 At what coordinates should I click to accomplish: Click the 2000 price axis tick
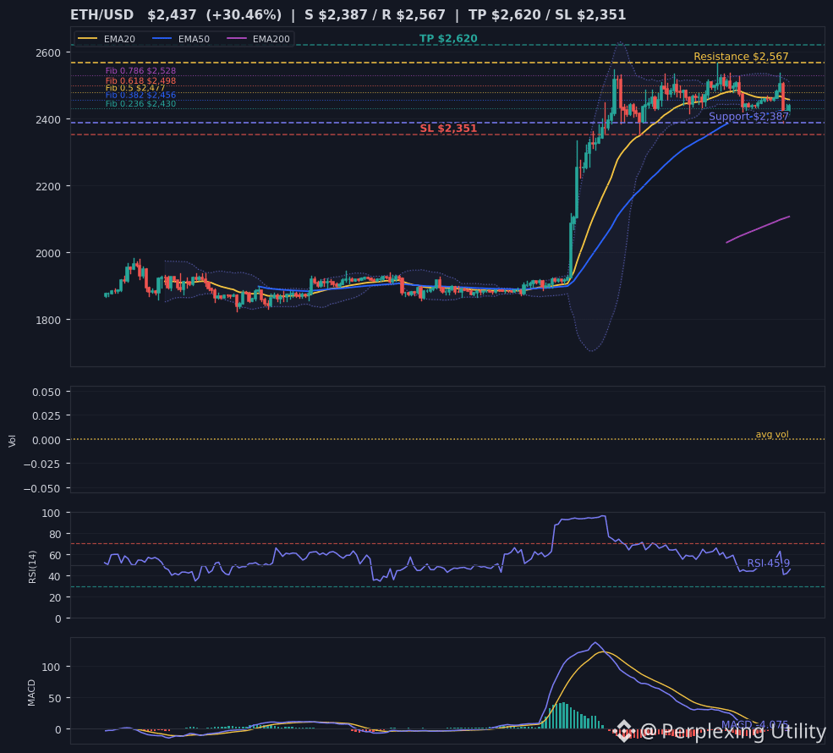(x=48, y=254)
